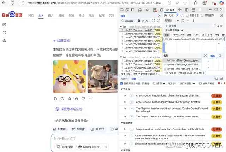Select the Fetch/XHR filter tab
The width and height of the screenshot is (226, 152).
(178, 35)
